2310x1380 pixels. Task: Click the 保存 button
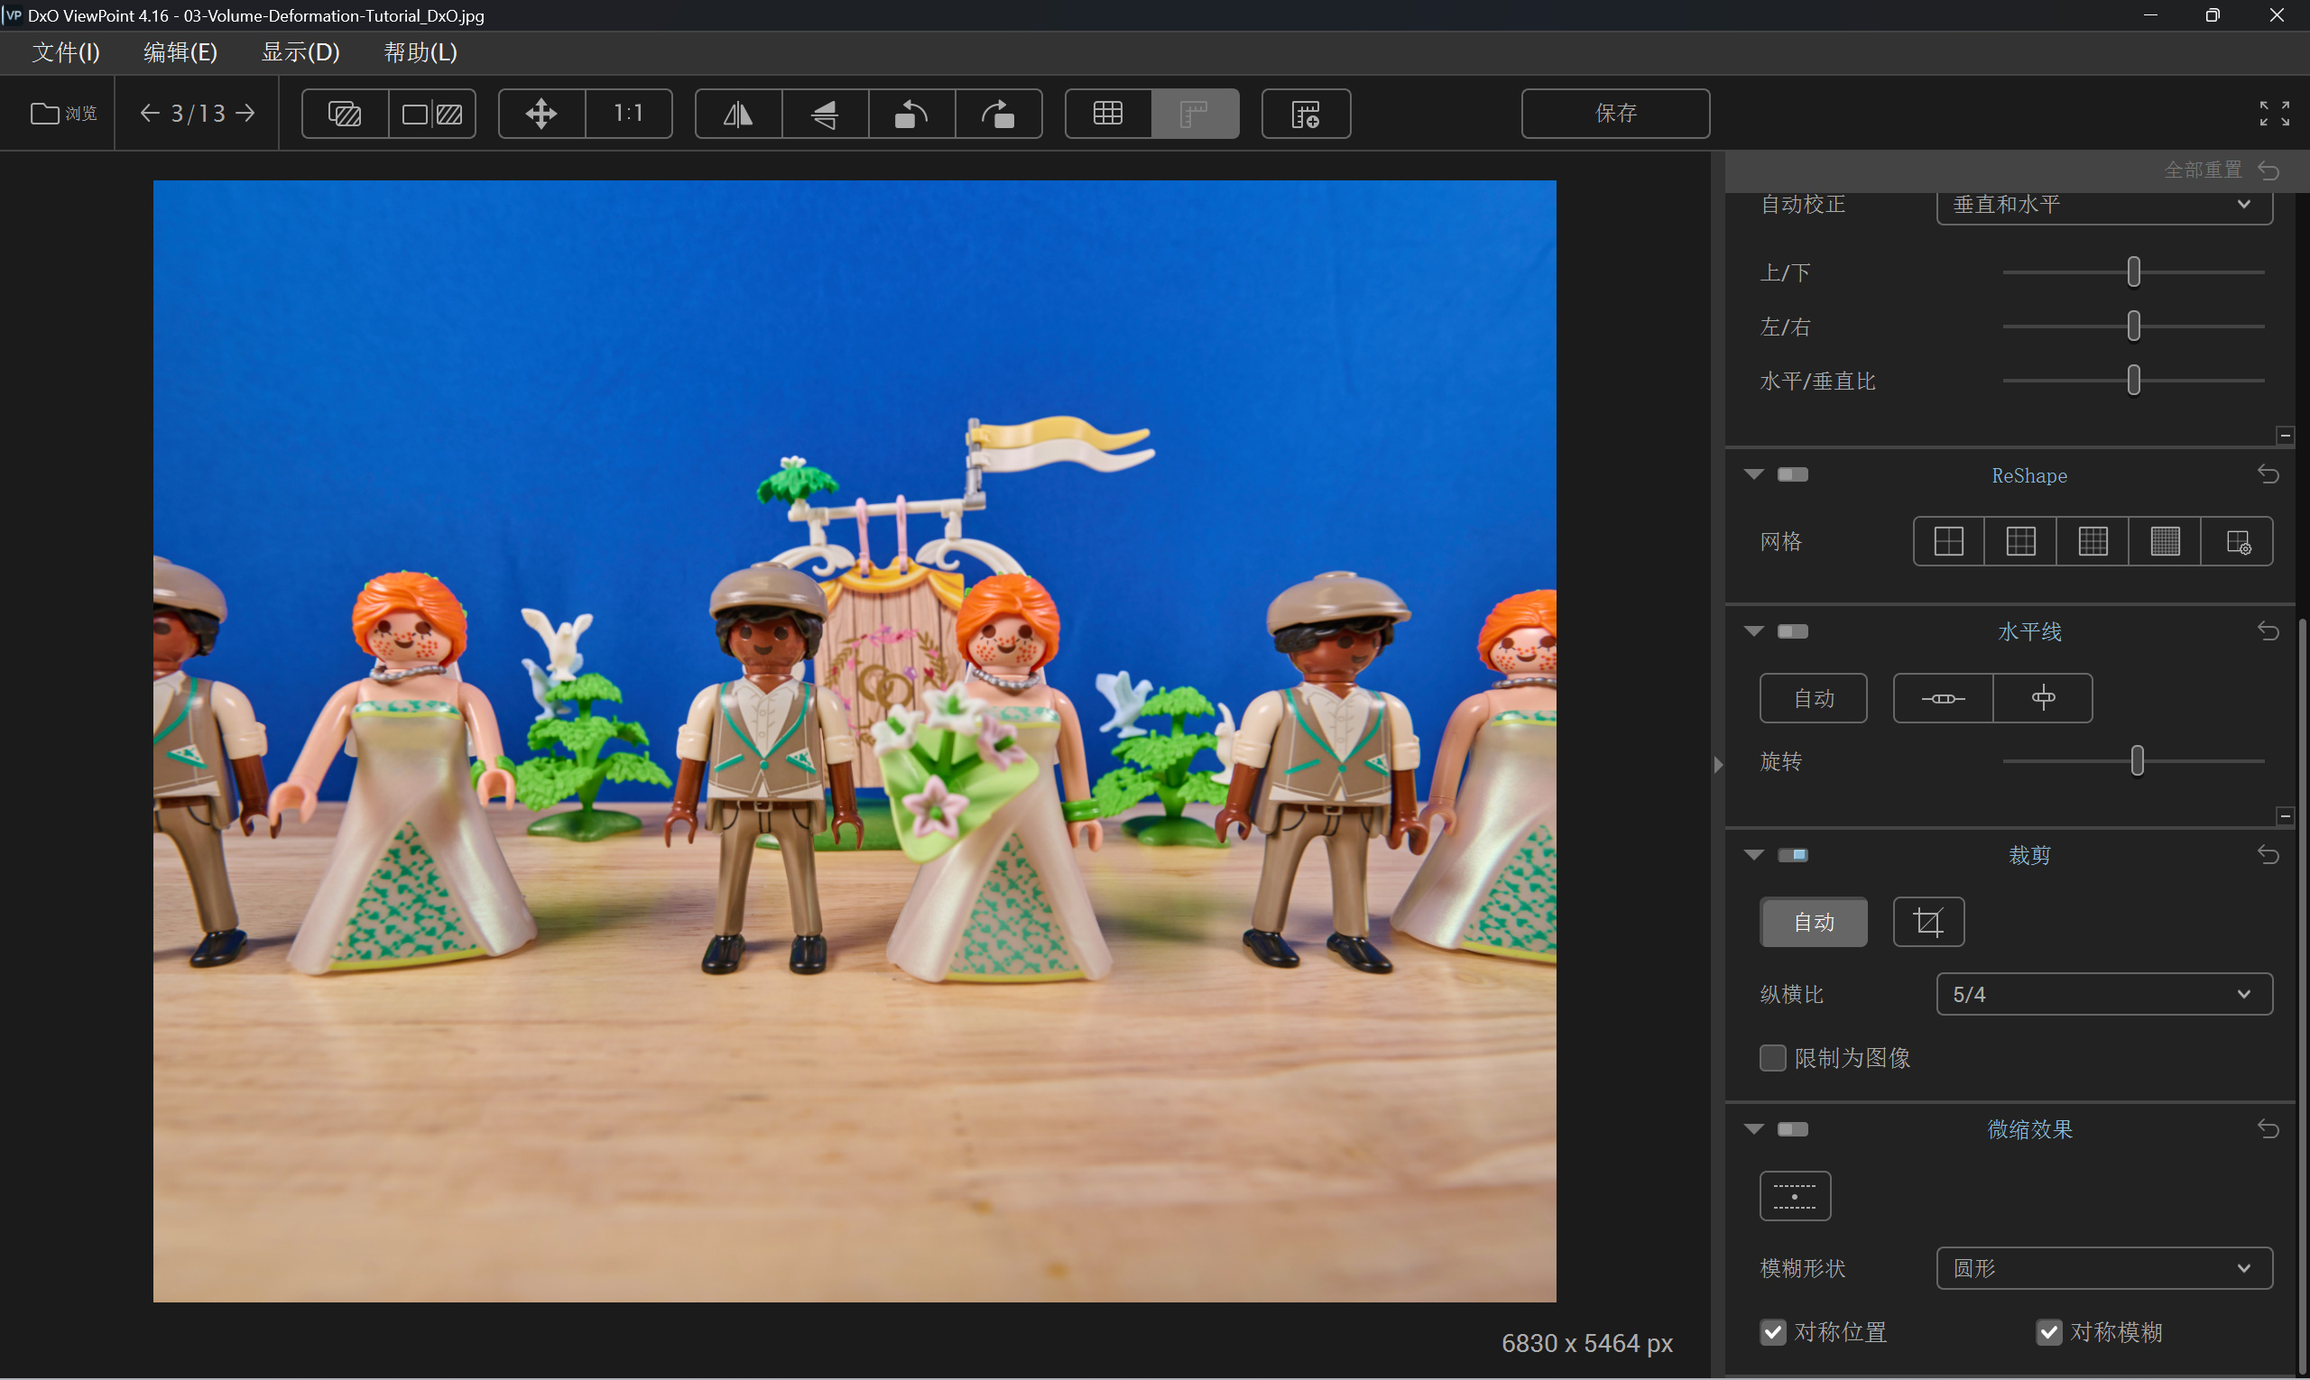[1614, 114]
